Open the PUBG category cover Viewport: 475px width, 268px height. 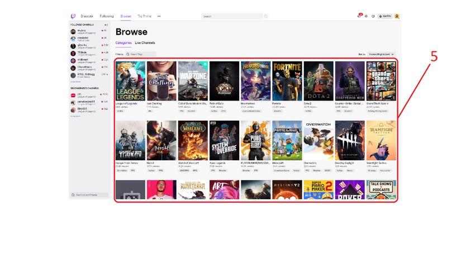(256, 141)
